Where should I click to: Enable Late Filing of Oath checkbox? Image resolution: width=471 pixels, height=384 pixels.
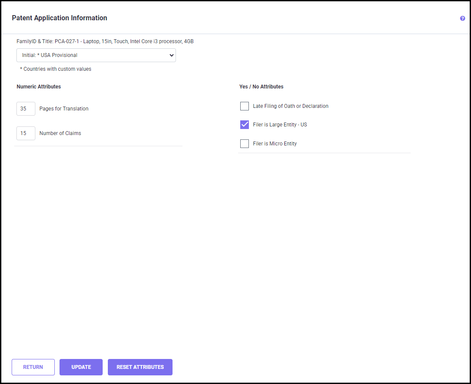pos(245,106)
